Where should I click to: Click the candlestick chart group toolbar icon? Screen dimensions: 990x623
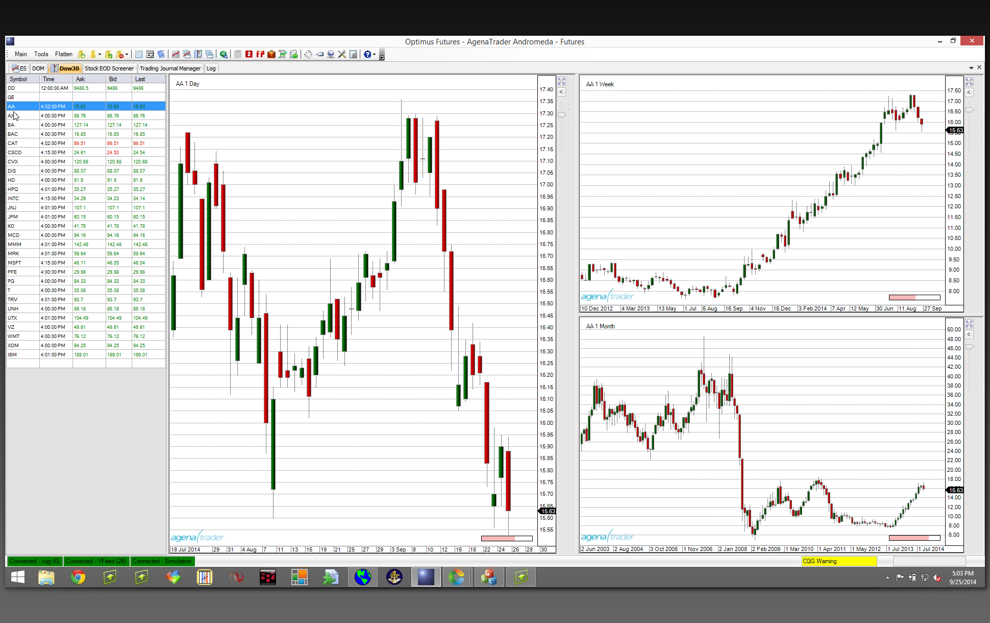(x=198, y=54)
